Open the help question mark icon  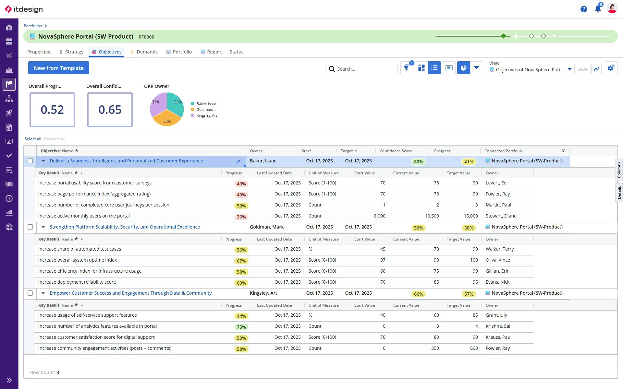point(583,9)
